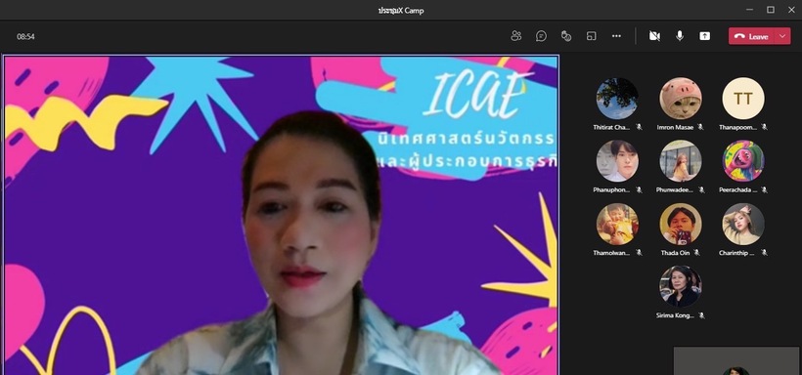
Task: Select Thada Oin participant avatar
Action: point(681,224)
